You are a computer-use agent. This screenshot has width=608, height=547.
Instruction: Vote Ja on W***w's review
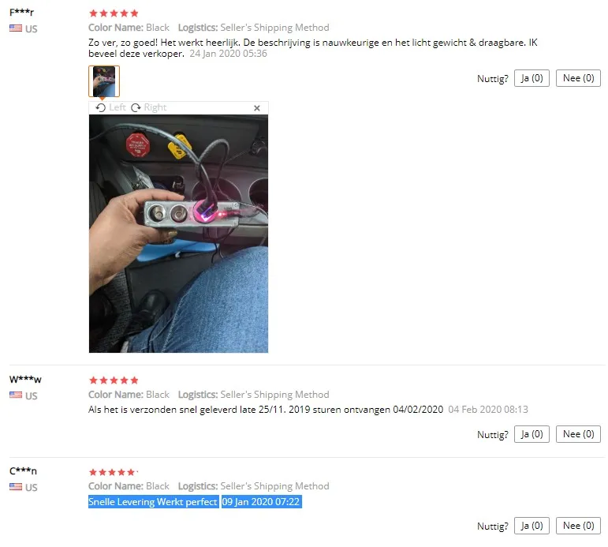click(532, 434)
